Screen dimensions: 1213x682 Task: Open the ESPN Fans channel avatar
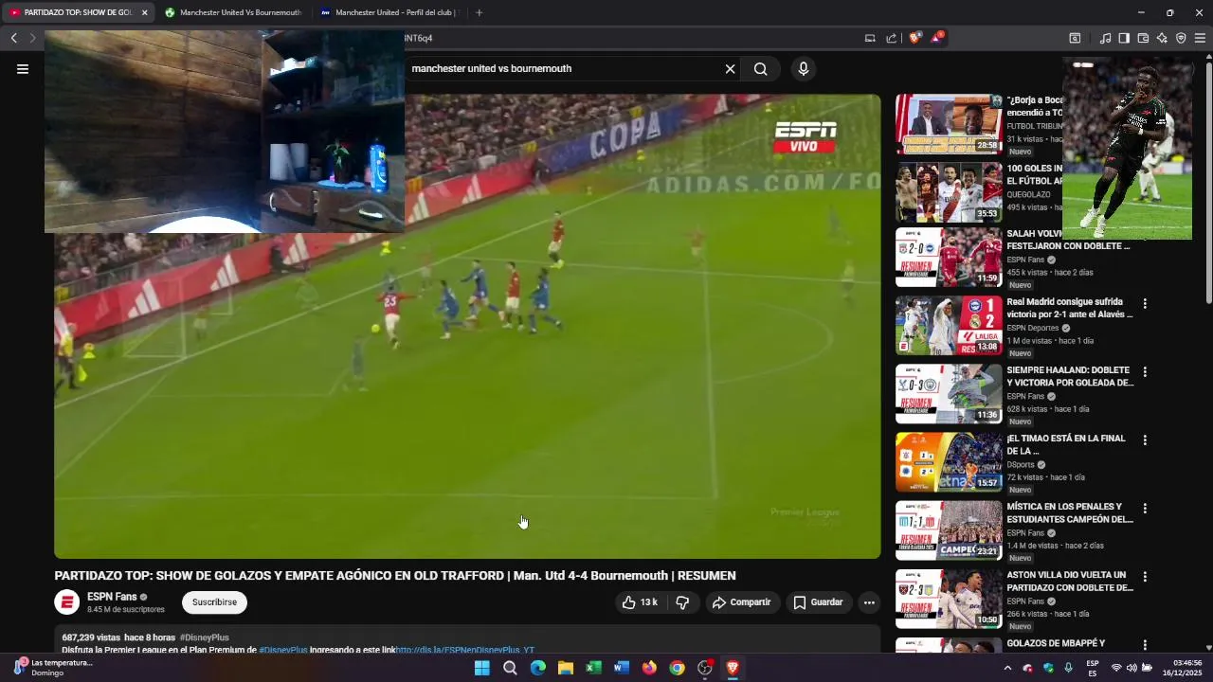coord(66,602)
